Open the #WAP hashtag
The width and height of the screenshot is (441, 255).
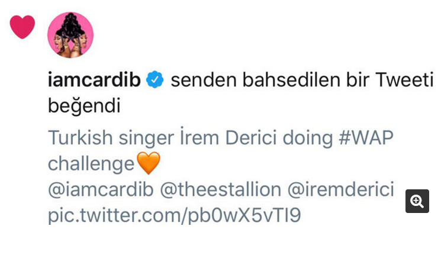[x=367, y=138]
